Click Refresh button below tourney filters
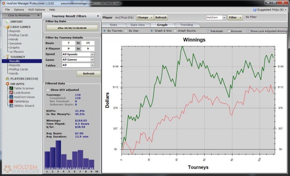 tap(89, 74)
